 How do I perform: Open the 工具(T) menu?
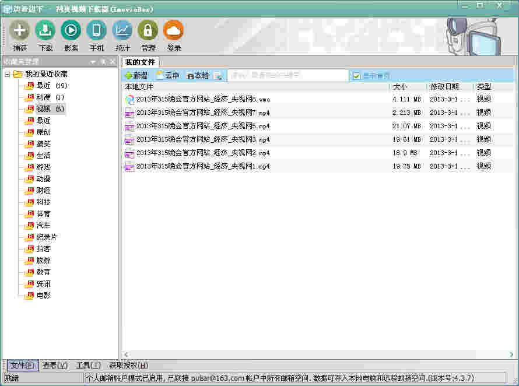pyautogui.click(x=88, y=366)
